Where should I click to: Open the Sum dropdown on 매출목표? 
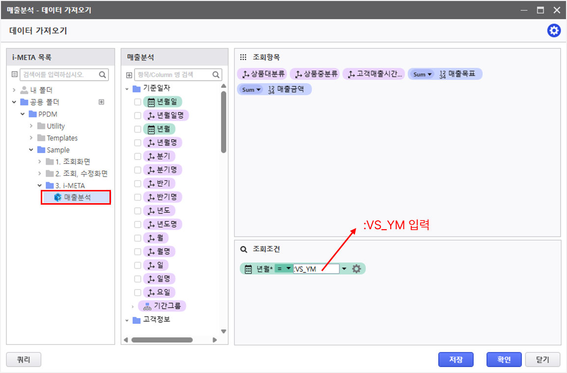[422, 75]
